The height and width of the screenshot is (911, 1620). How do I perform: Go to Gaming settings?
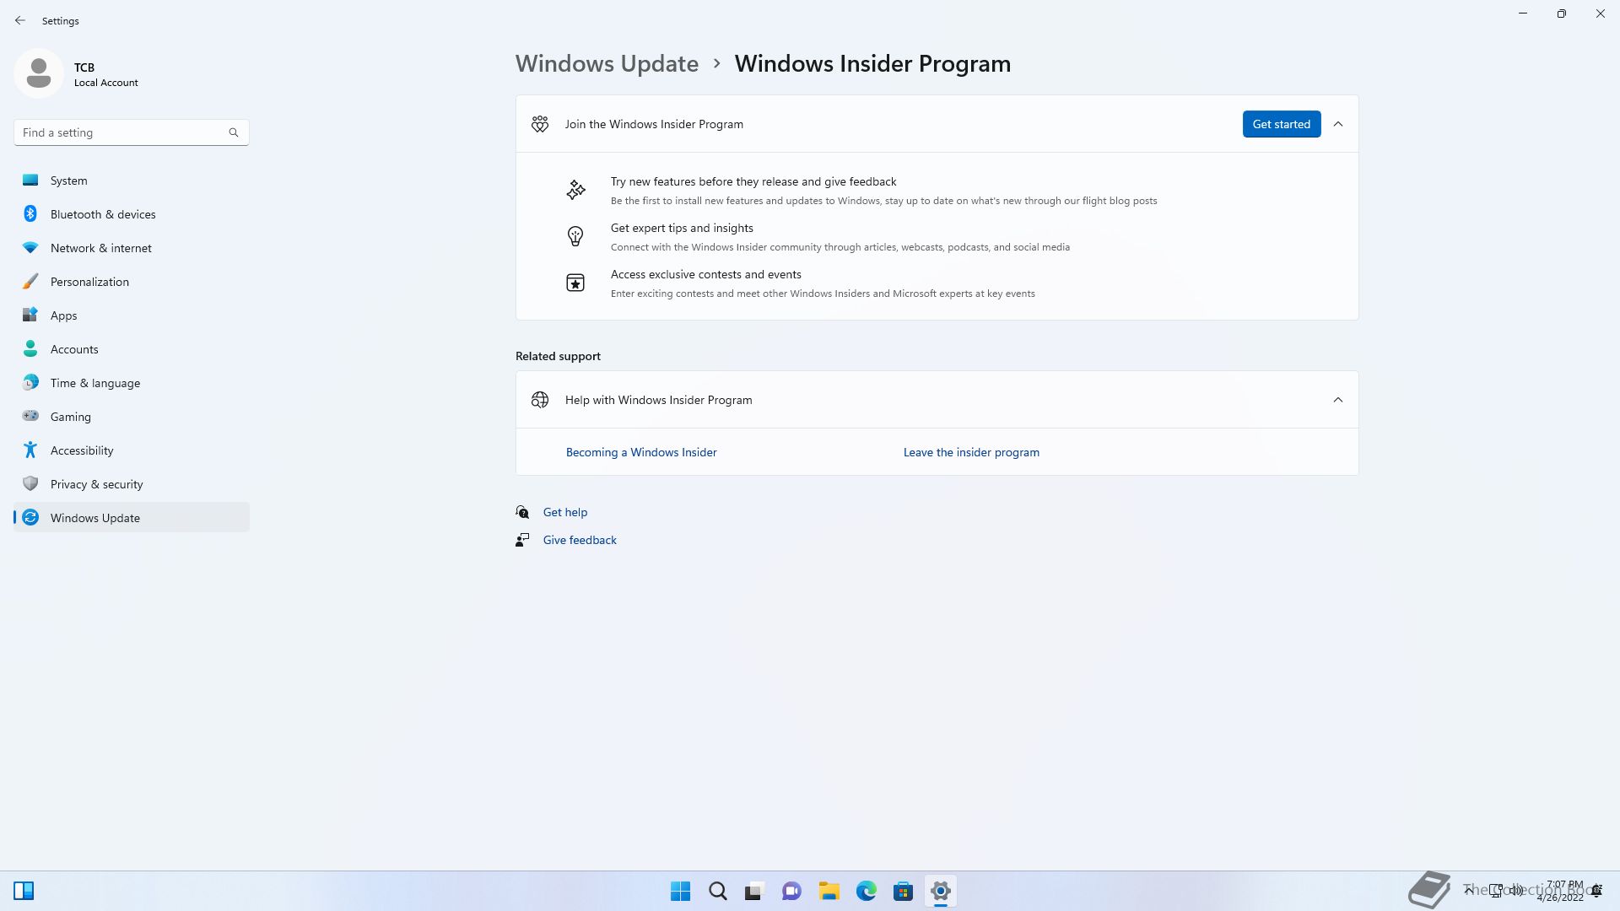[132, 416]
